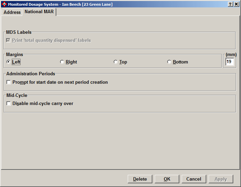Select the Bottom margin option
The image size is (241, 187).
169,62
